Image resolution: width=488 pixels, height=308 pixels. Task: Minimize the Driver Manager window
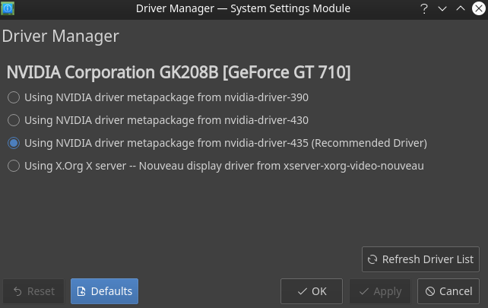(x=442, y=8)
